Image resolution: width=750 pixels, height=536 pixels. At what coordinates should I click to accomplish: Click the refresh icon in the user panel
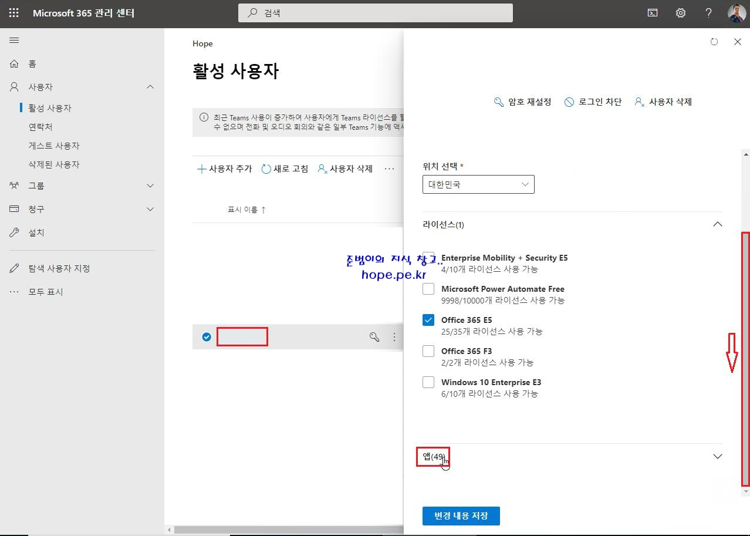714,42
